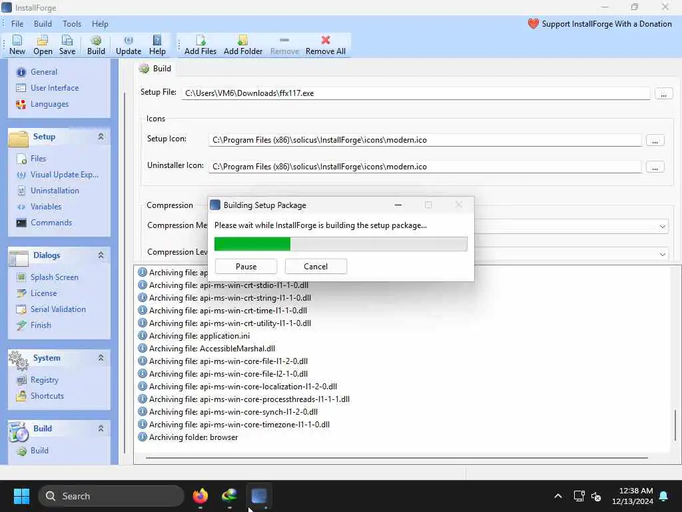Select Files under Setup
This screenshot has height=512, width=682.
coord(38,159)
